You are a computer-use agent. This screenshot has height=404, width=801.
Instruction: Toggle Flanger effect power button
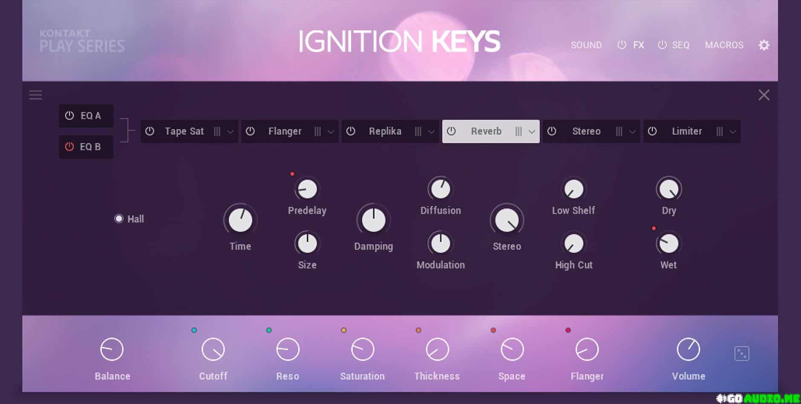(250, 131)
